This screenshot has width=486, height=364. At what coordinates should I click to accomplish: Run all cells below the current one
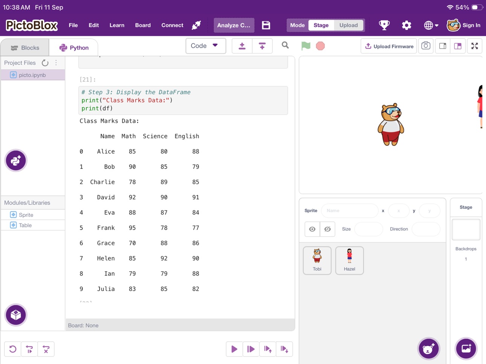coord(284,349)
